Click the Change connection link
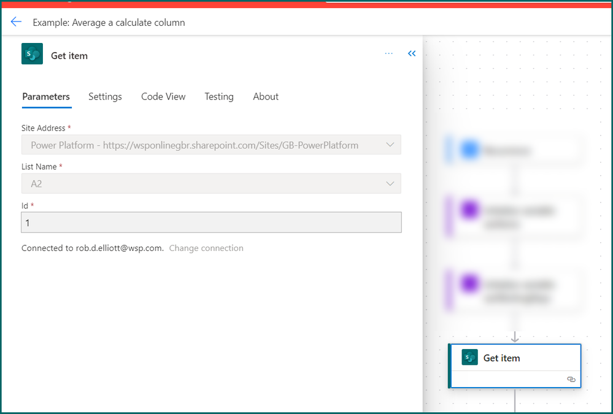Viewport: 613px width, 414px height. coord(206,248)
